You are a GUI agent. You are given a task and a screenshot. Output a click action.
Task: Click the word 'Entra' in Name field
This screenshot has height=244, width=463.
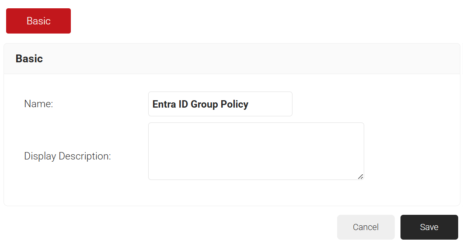(x=163, y=105)
